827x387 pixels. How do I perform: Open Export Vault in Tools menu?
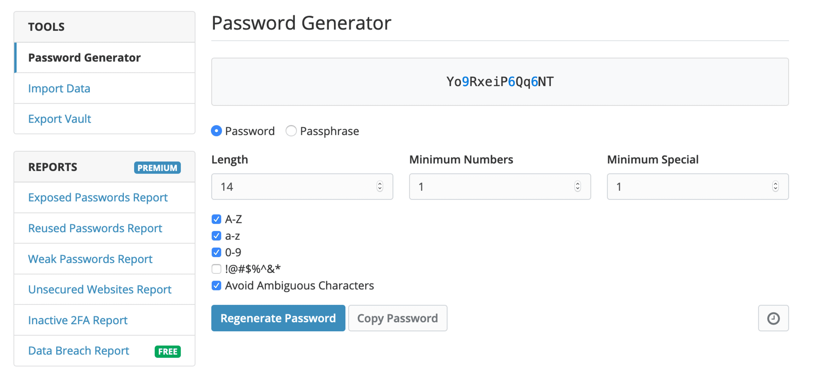[59, 119]
